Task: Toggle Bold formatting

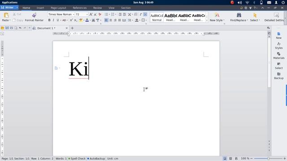Action: (49, 20)
